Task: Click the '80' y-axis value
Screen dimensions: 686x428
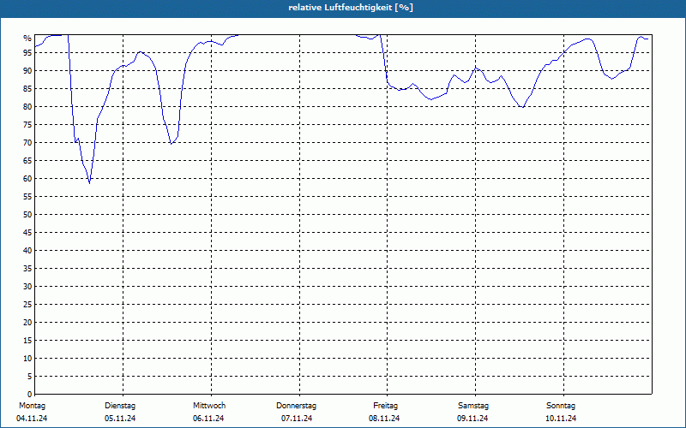Action: pyautogui.click(x=27, y=106)
